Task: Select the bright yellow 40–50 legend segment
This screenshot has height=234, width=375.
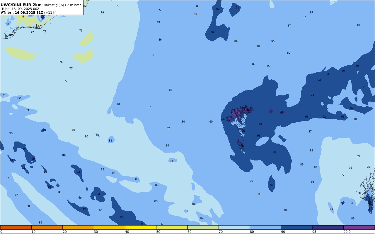Action: pyautogui.click(x=141, y=227)
